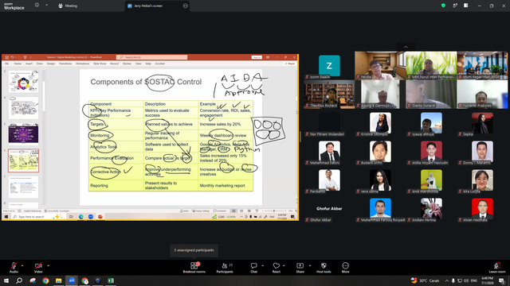Start Video camera

(38, 268)
